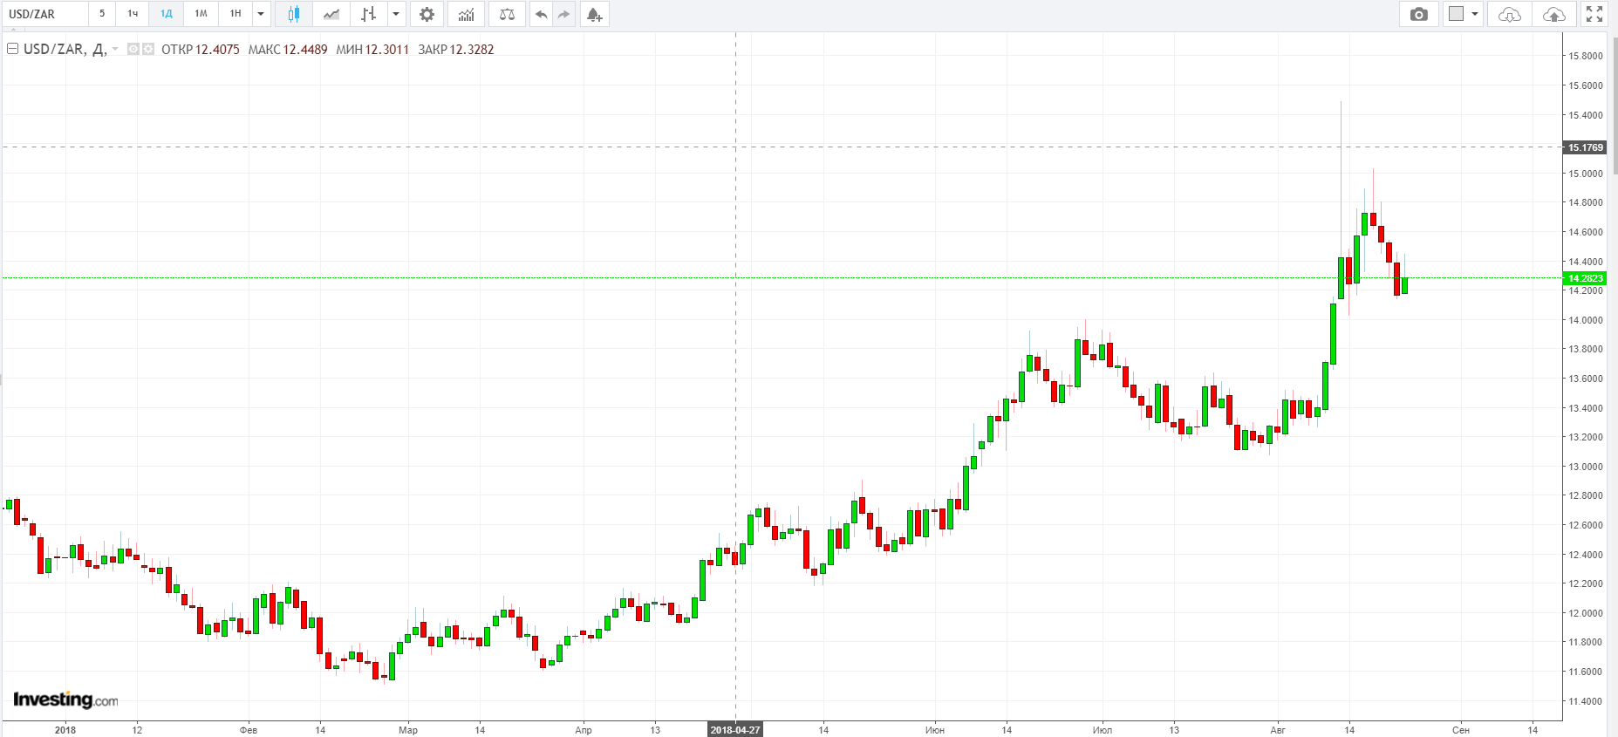Open the chart layout square dropdown

pos(1463,14)
